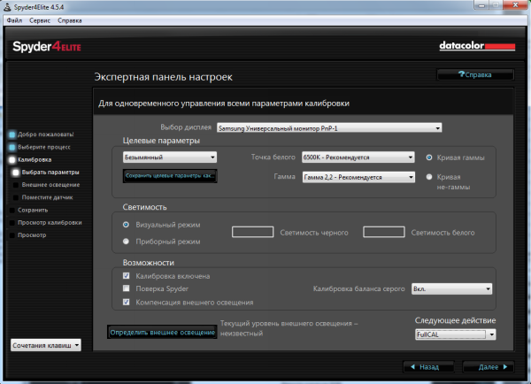The height and width of the screenshot is (384, 531).
Task: Click the Просмотр калибровки step indicator icon
Action: click(12, 223)
